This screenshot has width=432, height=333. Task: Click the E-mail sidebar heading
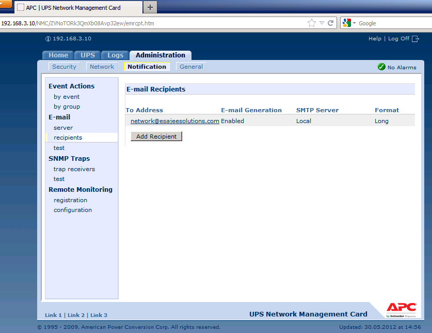tap(59, 117)
